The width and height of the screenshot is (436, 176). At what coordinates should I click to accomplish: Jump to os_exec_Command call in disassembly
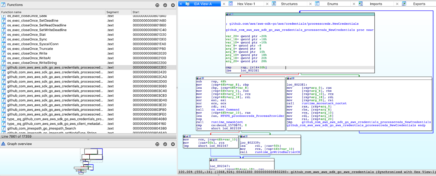pos(225,110)
